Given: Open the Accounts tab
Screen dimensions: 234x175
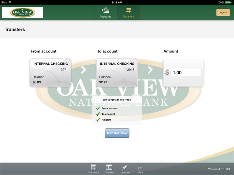Looking at the screenshot, I should pyautogui.click(x=105, y=12).
